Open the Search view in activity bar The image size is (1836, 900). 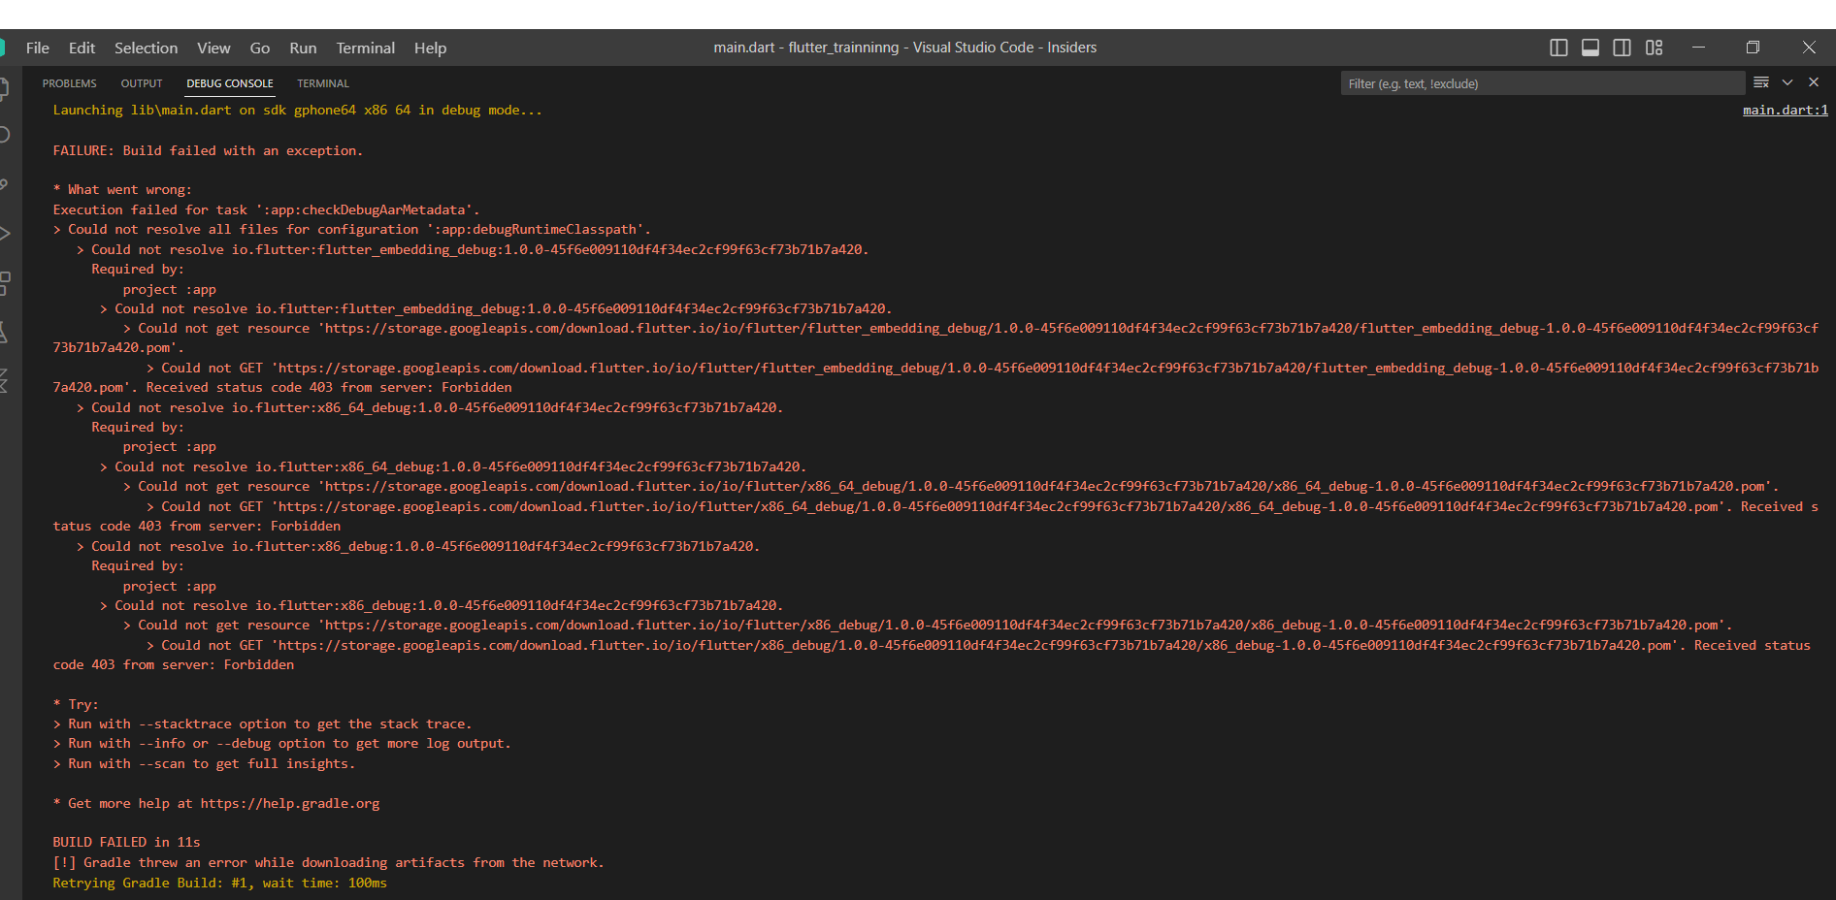click(5, 135)
